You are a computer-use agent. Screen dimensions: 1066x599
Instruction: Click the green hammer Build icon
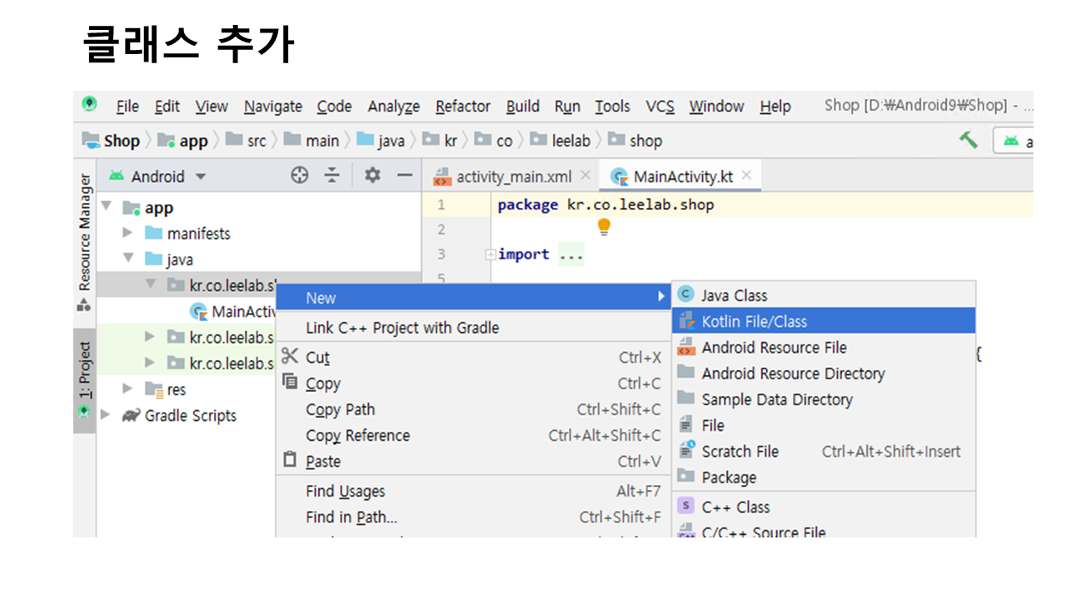tap(969, 140)
